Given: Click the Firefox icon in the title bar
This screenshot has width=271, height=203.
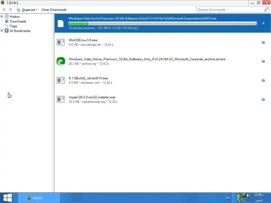Looking at the screenshot, I should 3,3.
